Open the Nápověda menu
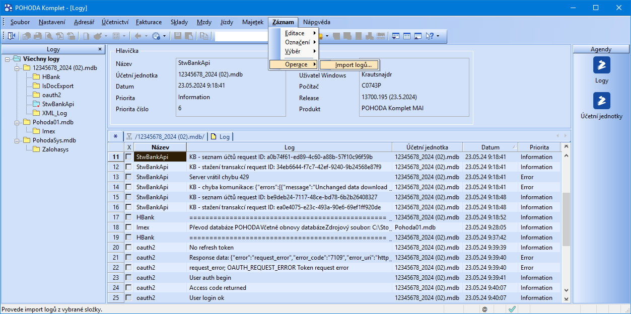 coord(317,22)
